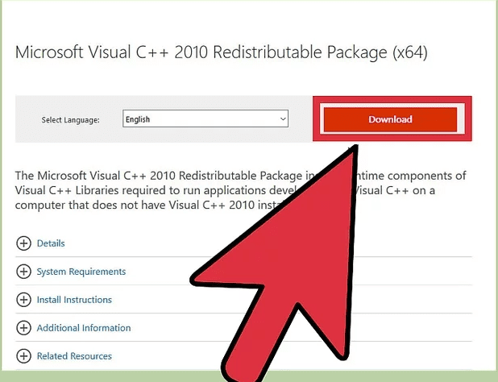Open the English language dropdown
The width and height of the screenshot is (498, 382).
coord(201,119)
